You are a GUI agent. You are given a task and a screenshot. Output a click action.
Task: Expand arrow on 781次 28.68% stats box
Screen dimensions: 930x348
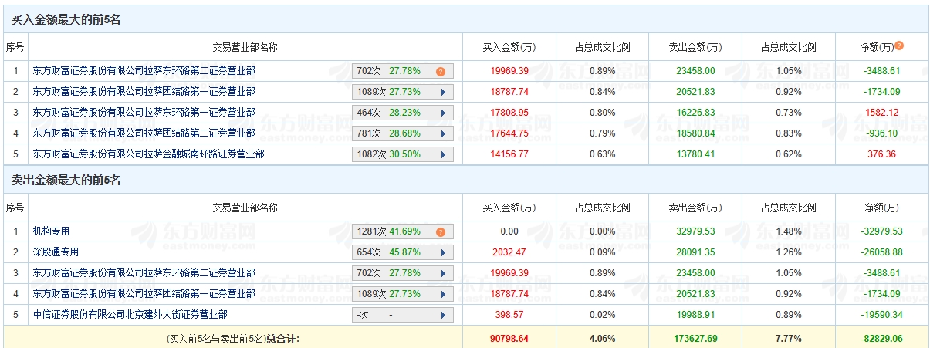[x=443, y=133]
